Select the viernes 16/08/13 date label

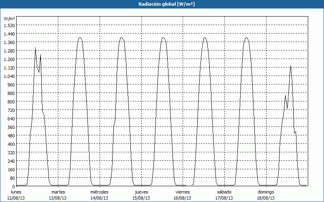click(183, 195)
